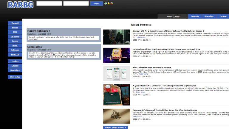Open the Box office tab in the top bar

tap(209, 16)
